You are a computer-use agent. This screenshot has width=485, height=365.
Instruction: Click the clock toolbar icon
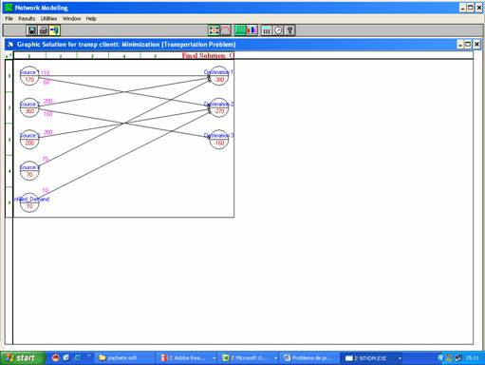278,30
